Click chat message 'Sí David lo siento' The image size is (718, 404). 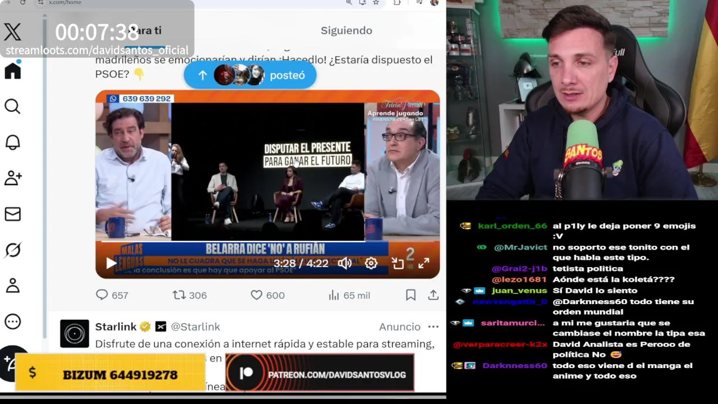[595, 291]
